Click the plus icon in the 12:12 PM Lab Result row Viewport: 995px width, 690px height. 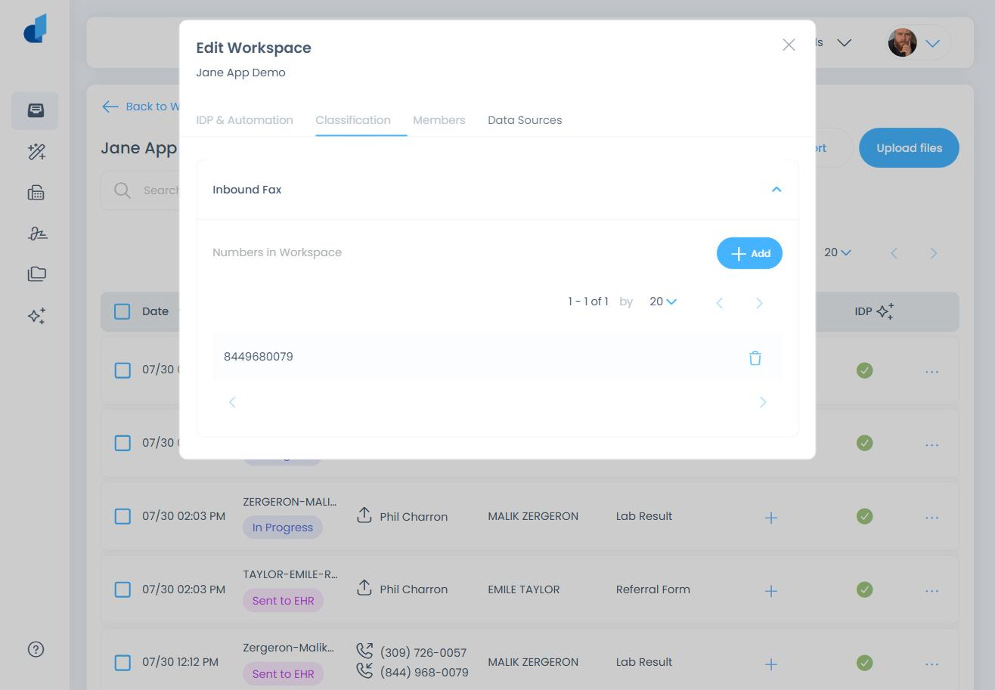pyautogui.click(x=770, y=664)
